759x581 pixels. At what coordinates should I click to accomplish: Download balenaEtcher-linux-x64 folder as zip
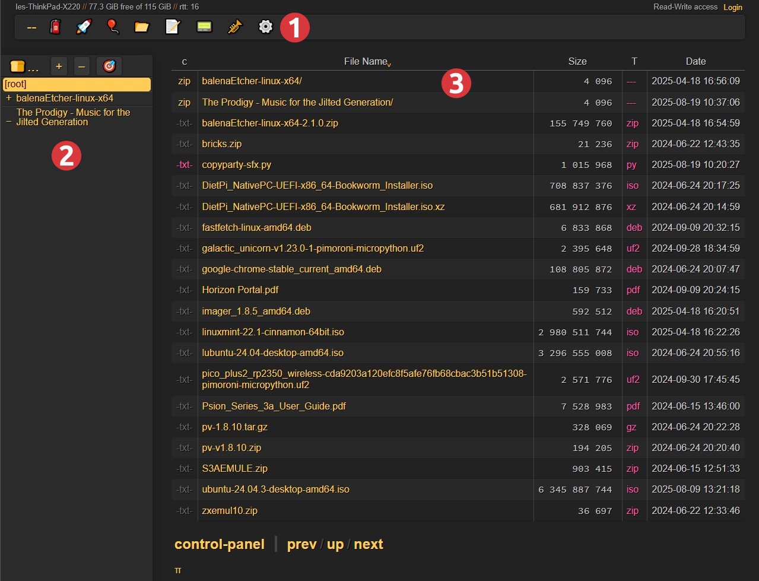pyautogui.click(x=185, y=81)
